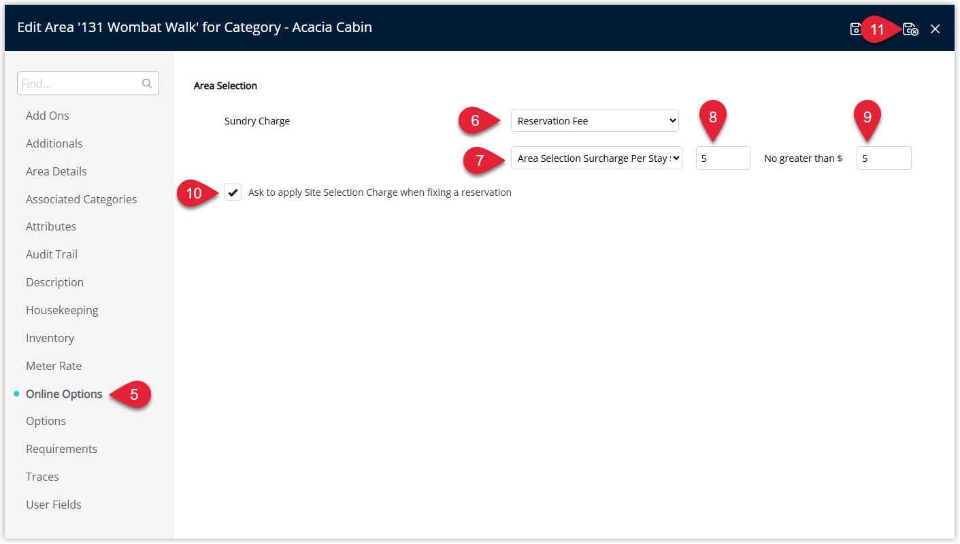The width and height of the screenshot is (960, 544).
Task: Go to Requirements section
Action: (x=62, y=449)
